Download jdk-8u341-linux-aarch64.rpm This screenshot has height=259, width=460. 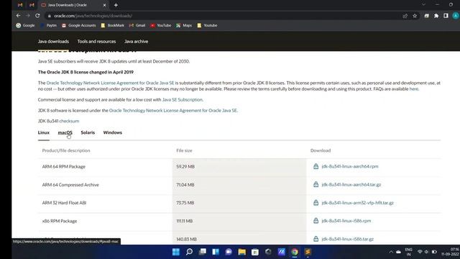(350, 166)
